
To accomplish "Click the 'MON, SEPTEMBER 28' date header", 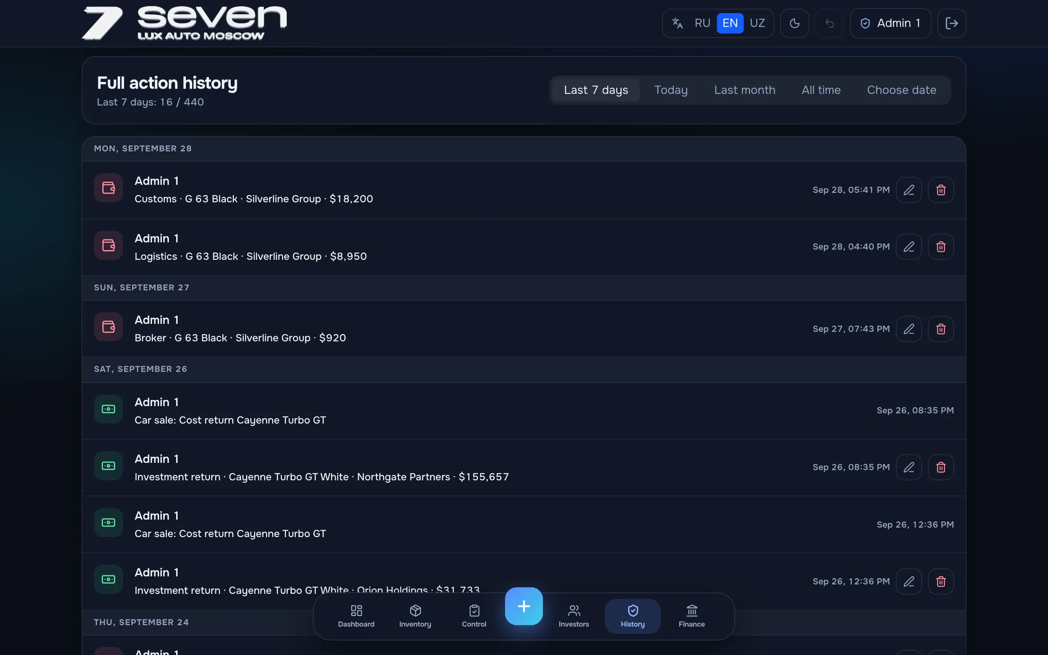I will [143, 148].
